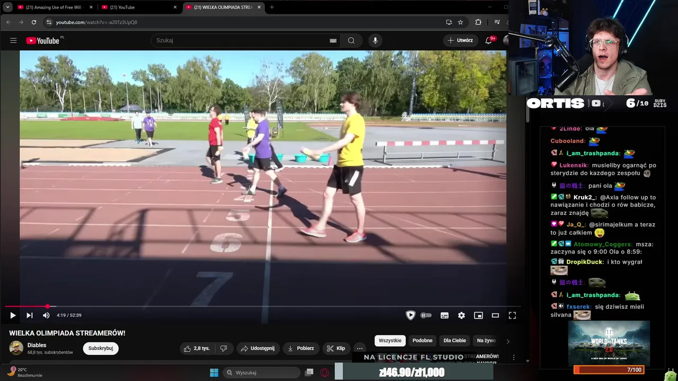Open weather widget showing 20°C
Screen dimensions: 678x381
(x=24, y=373)
